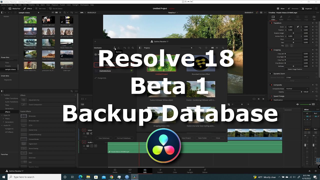The height and width of the screenshot is (180, 320).
Task: Click the database info icon in Databases header
Action: point(129,48)
